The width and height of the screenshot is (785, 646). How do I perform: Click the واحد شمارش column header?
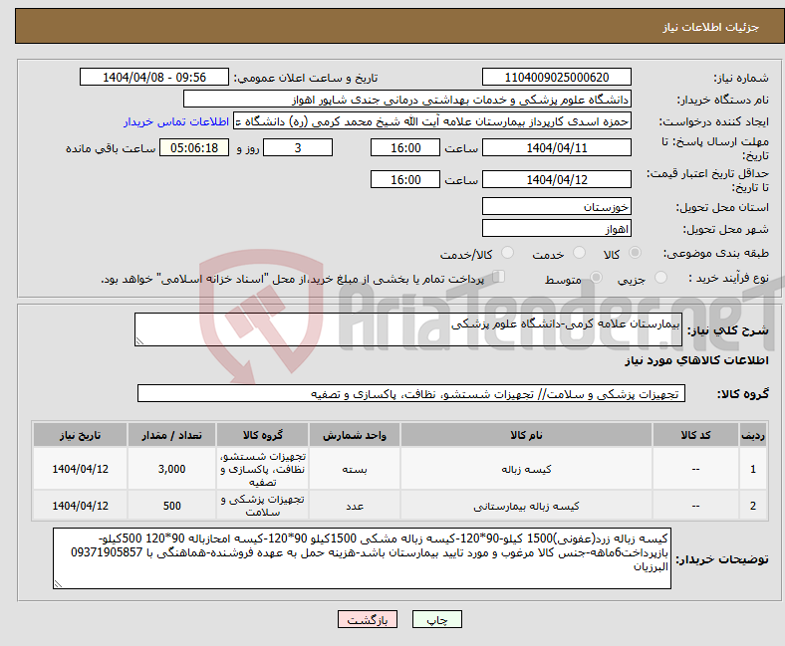tap(355, 434)
